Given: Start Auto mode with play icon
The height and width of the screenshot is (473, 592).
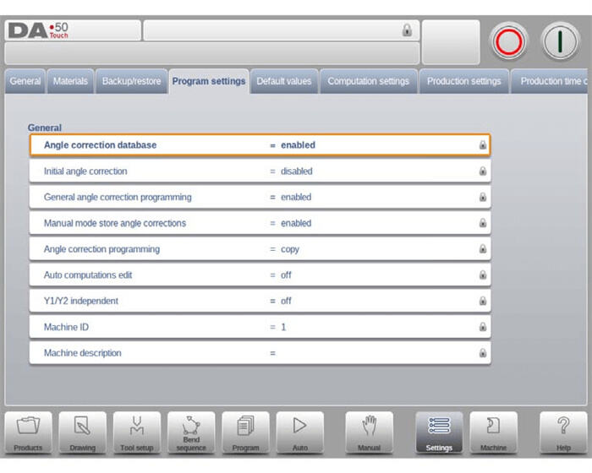Looking at the screenshot, I should [299, 432].
